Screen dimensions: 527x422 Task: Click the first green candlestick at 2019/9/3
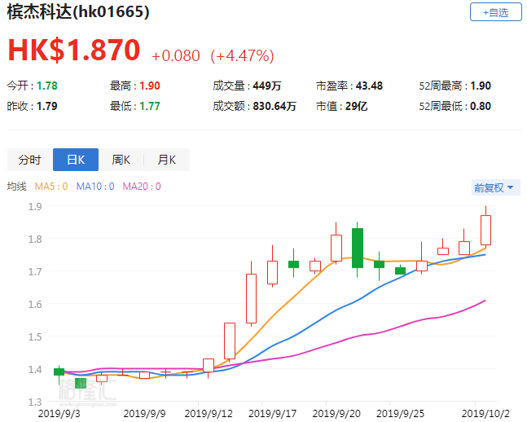tap(59, 371)
